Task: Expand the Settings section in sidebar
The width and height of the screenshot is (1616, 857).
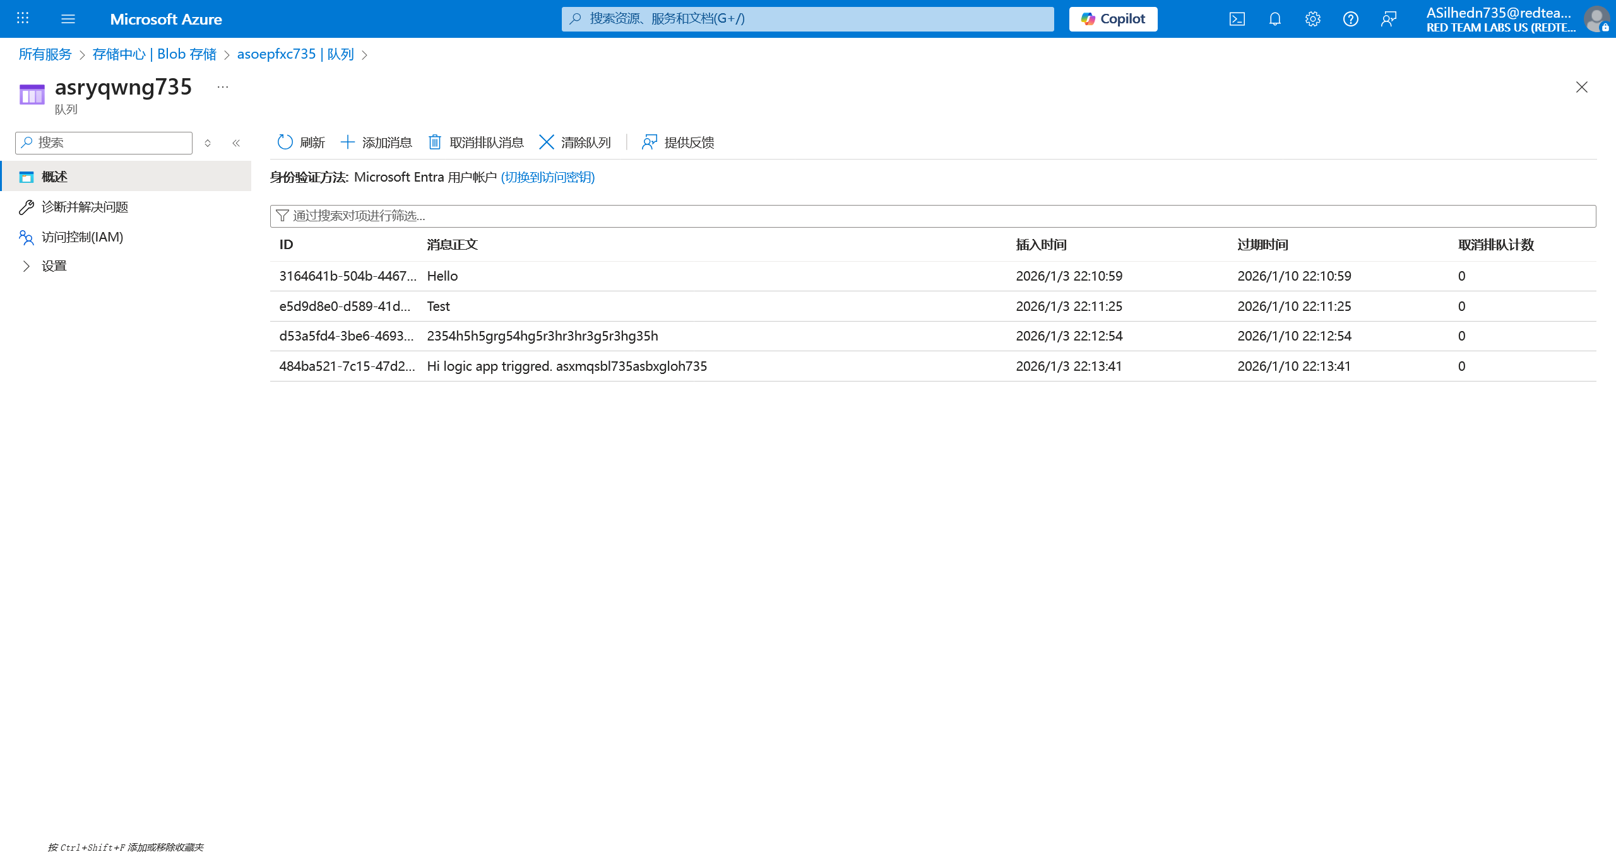Action: [x=27, y=266]
